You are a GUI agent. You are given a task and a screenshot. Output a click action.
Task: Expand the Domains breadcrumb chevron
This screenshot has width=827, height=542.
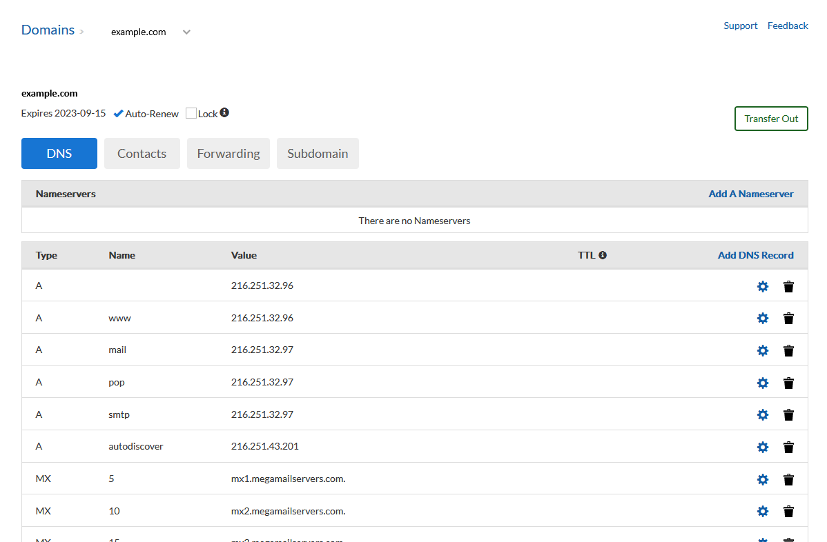tap(82, 31)
